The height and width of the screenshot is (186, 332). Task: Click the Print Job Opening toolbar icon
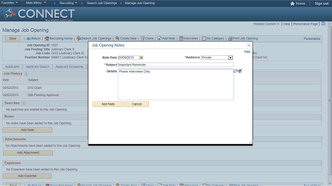tap(230, 39)
